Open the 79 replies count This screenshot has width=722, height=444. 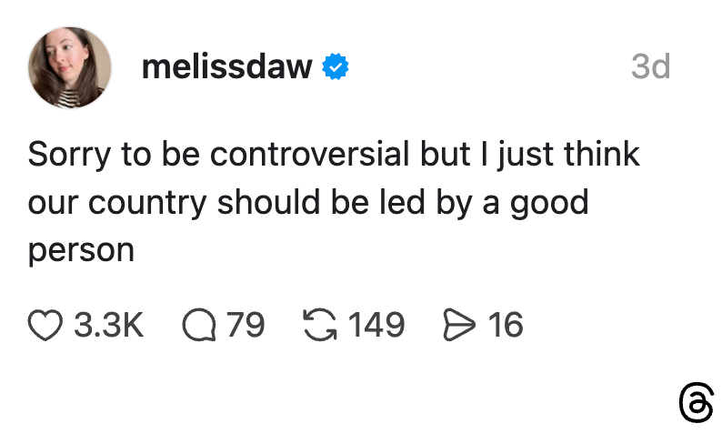(x=246, y=325)
